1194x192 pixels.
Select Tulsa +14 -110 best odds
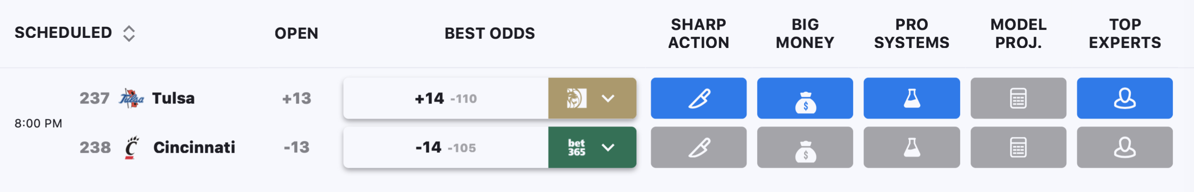(x=445, y=98)
